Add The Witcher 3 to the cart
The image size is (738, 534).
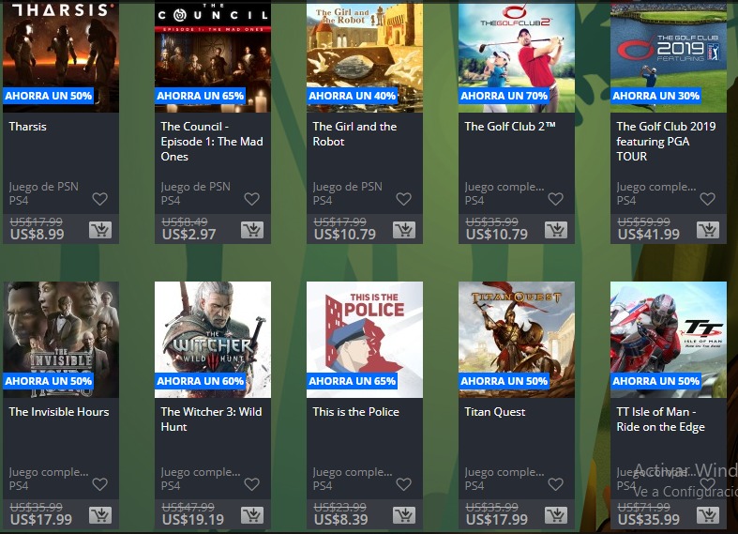(251, 515)
